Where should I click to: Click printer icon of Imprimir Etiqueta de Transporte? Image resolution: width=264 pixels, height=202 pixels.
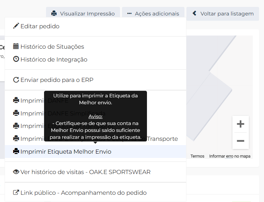click(16, 126)
